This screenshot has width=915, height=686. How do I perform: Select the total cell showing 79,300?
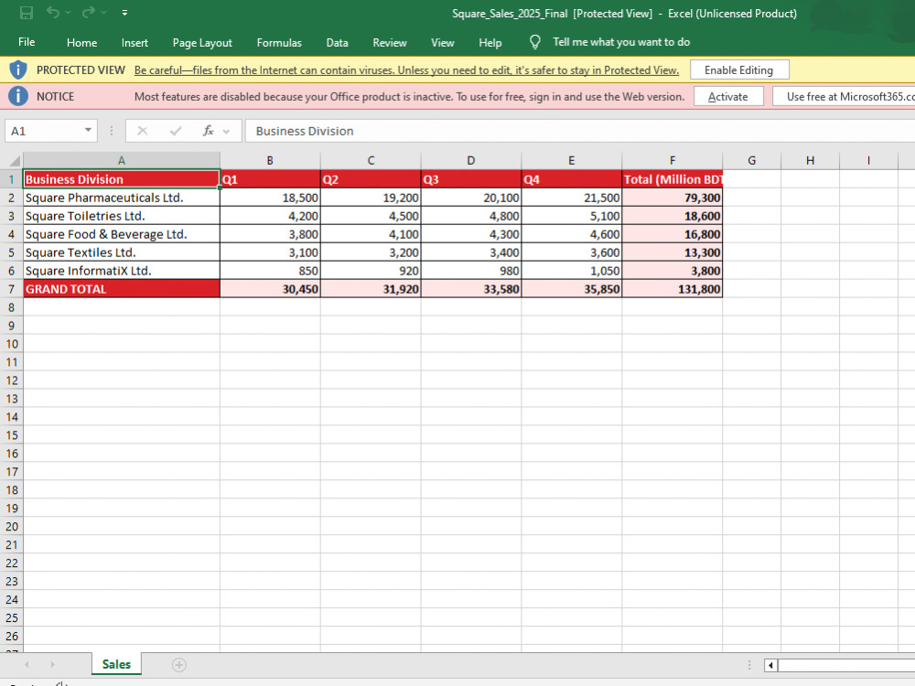click(673, 198)
